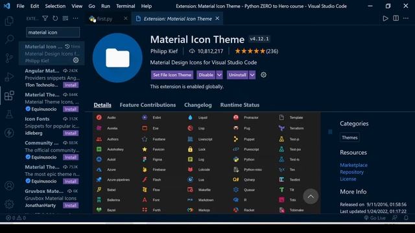This screenshot has height=233, width=415.
Task: Open the Search view in activity bar
Action: (9, 39)
